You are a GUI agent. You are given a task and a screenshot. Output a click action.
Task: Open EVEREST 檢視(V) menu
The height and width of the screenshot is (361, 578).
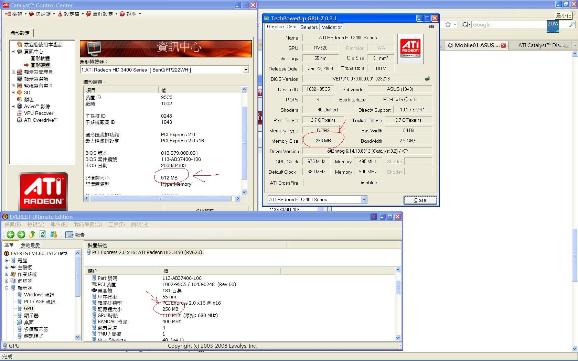coord(35,225)
